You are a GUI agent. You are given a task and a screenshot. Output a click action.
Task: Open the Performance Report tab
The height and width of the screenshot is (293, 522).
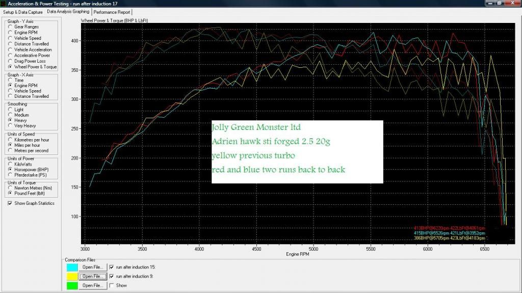(112, 12)
